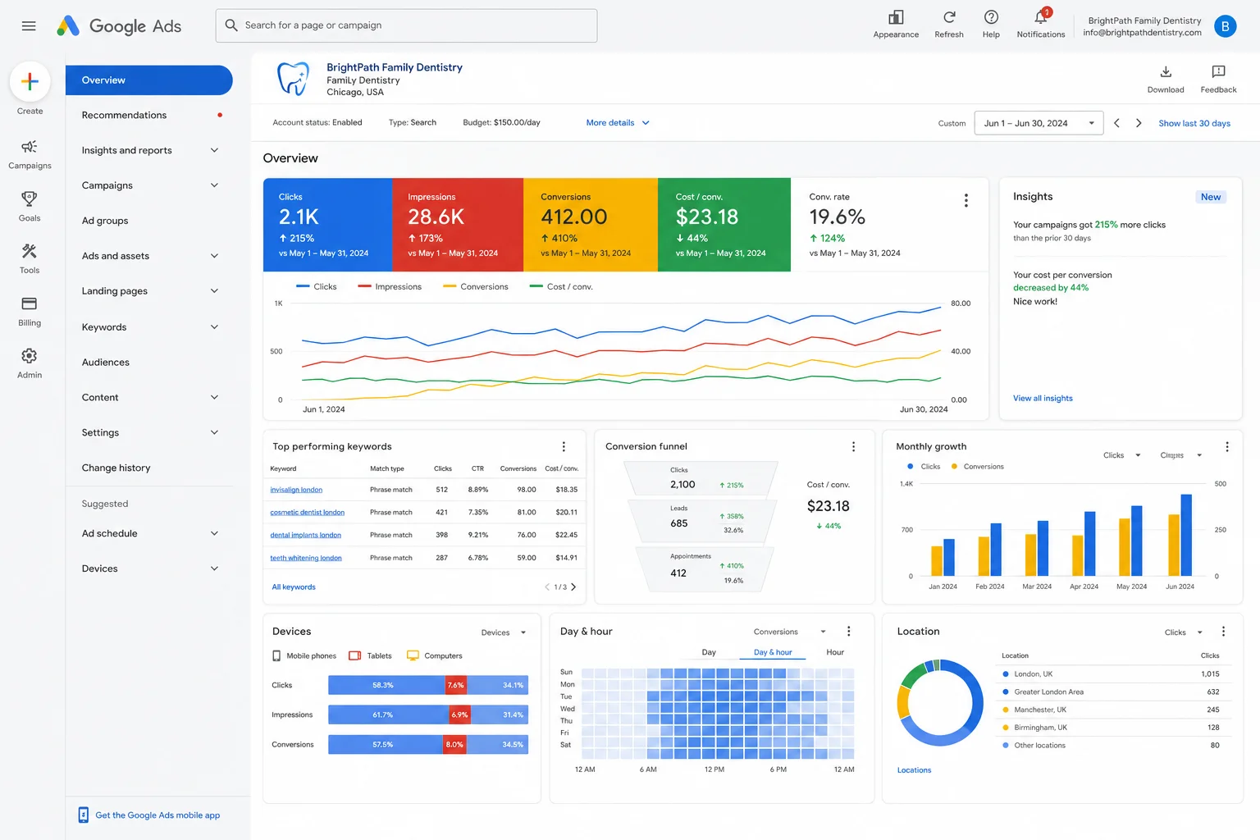Open the Notifications bell
Screen dimensions: 1260x840
[1041, 17]
